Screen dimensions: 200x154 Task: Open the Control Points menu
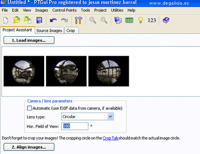(64, 10)
